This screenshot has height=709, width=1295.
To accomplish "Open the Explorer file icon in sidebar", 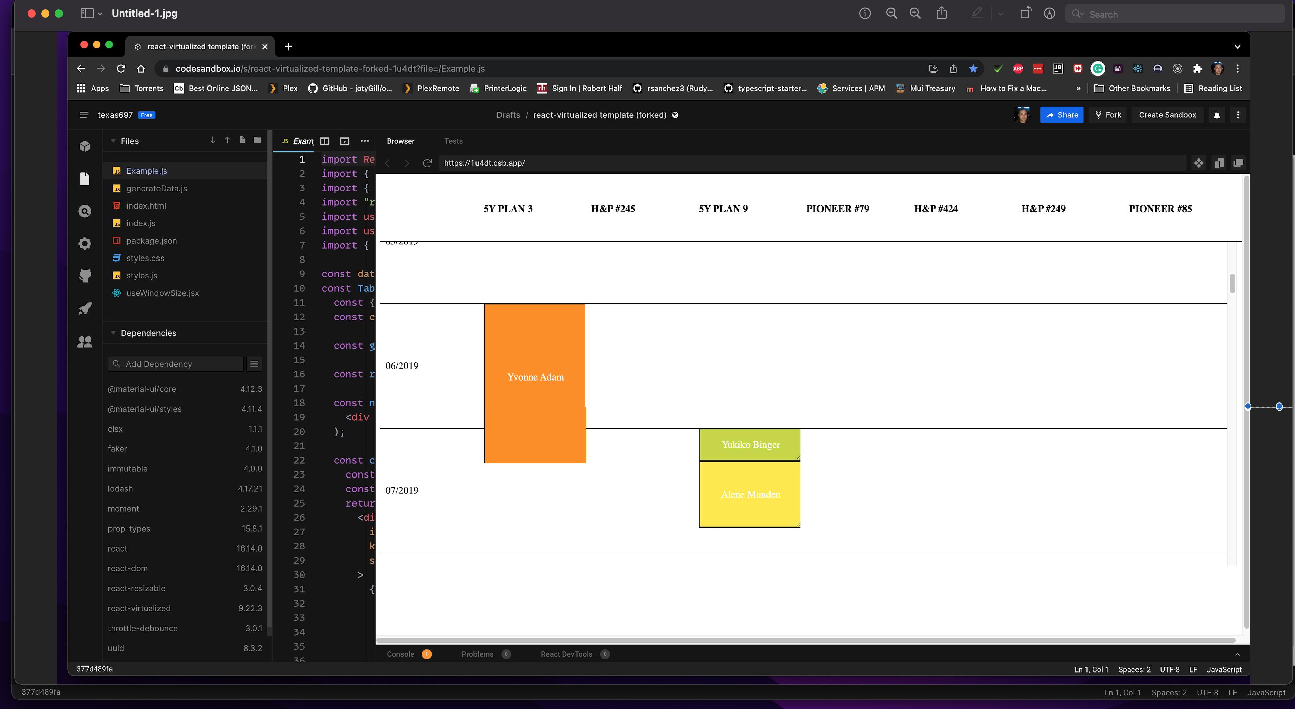I will (x=85, y=179).
